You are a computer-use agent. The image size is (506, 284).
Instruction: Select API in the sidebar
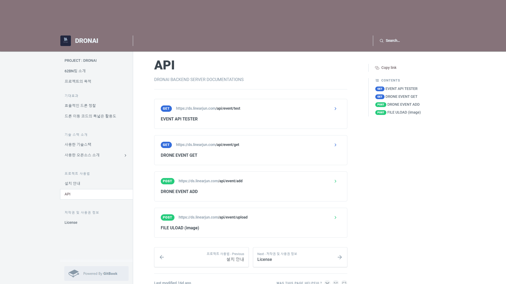tap(67, 194)
